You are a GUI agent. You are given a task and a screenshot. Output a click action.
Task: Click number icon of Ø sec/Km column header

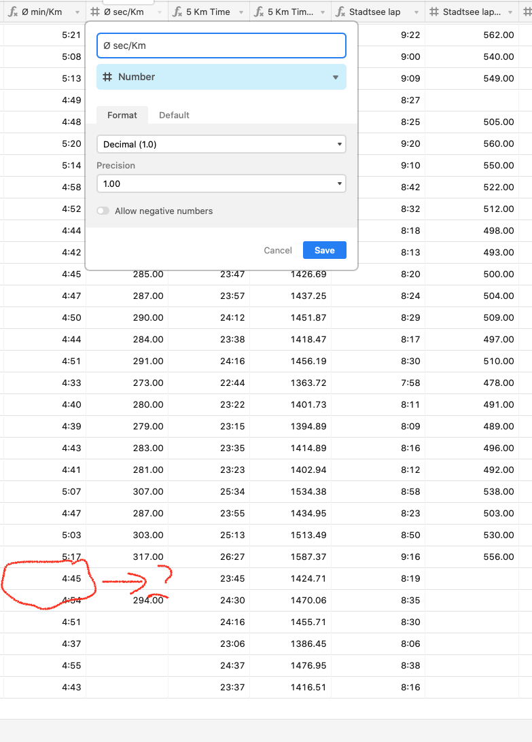[95, 12]
